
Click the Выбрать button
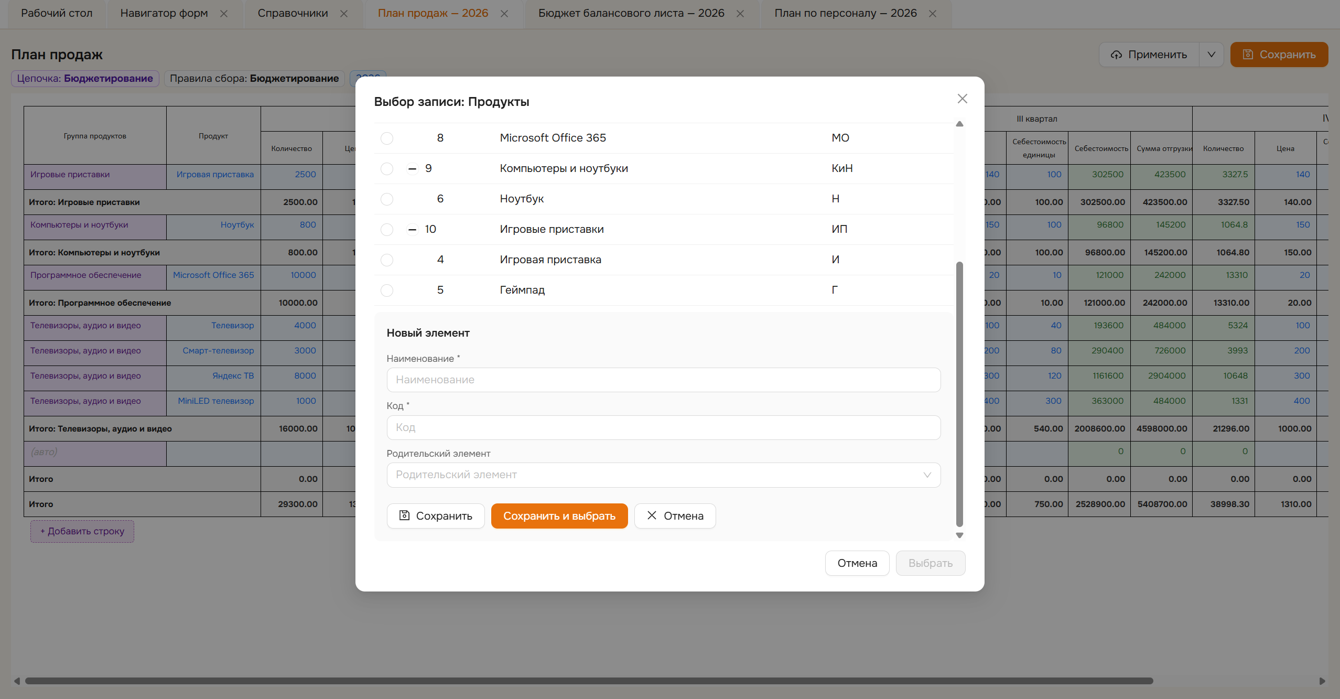tap(931, 563)
